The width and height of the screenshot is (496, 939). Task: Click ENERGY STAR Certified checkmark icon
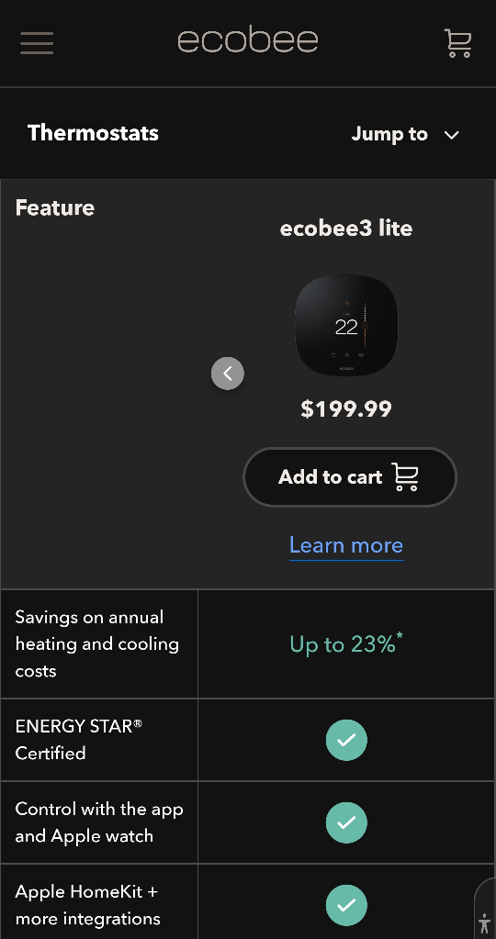(346, 740)
